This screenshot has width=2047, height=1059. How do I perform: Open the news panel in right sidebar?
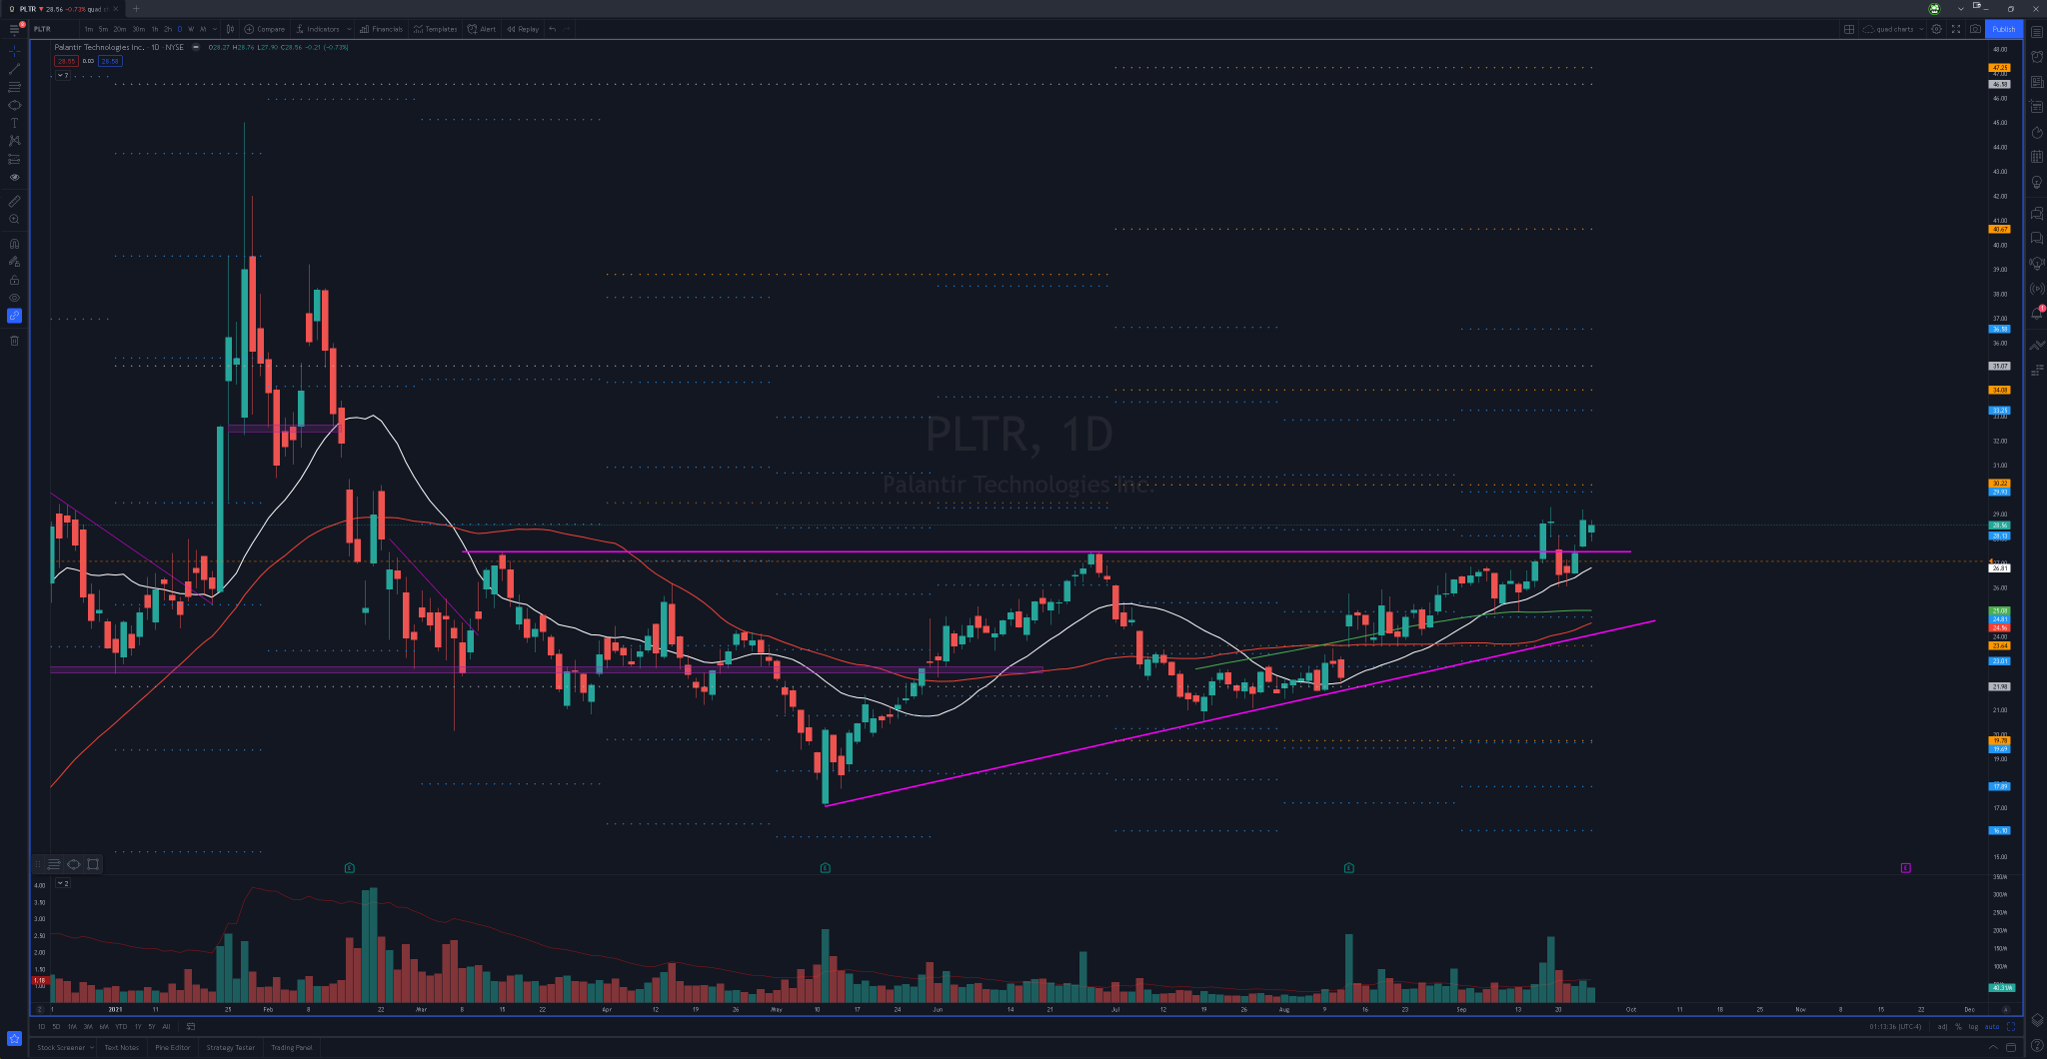point(2036,82)
